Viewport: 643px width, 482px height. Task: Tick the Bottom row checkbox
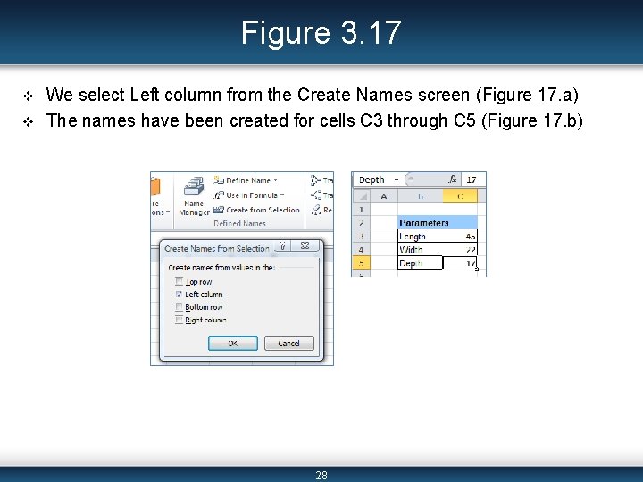[179, 307]
